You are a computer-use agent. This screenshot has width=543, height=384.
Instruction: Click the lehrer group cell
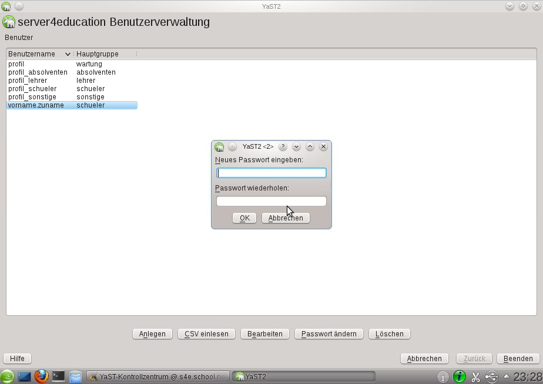pos(86,81)
